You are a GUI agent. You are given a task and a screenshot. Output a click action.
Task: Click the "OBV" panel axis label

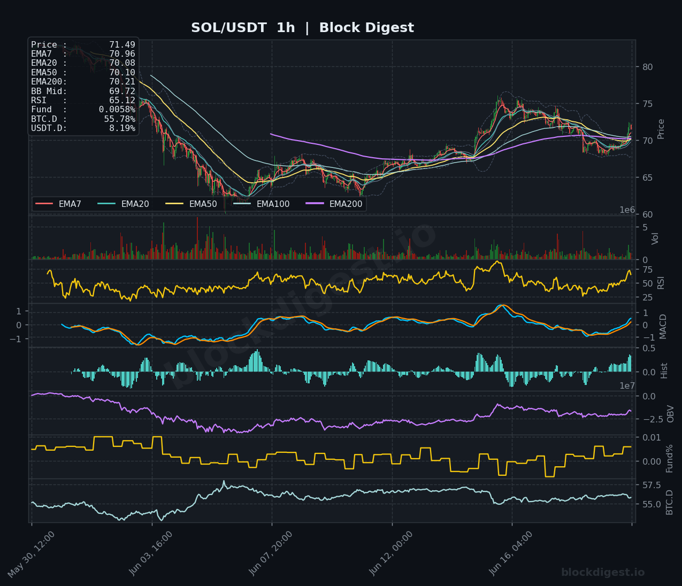670,414
